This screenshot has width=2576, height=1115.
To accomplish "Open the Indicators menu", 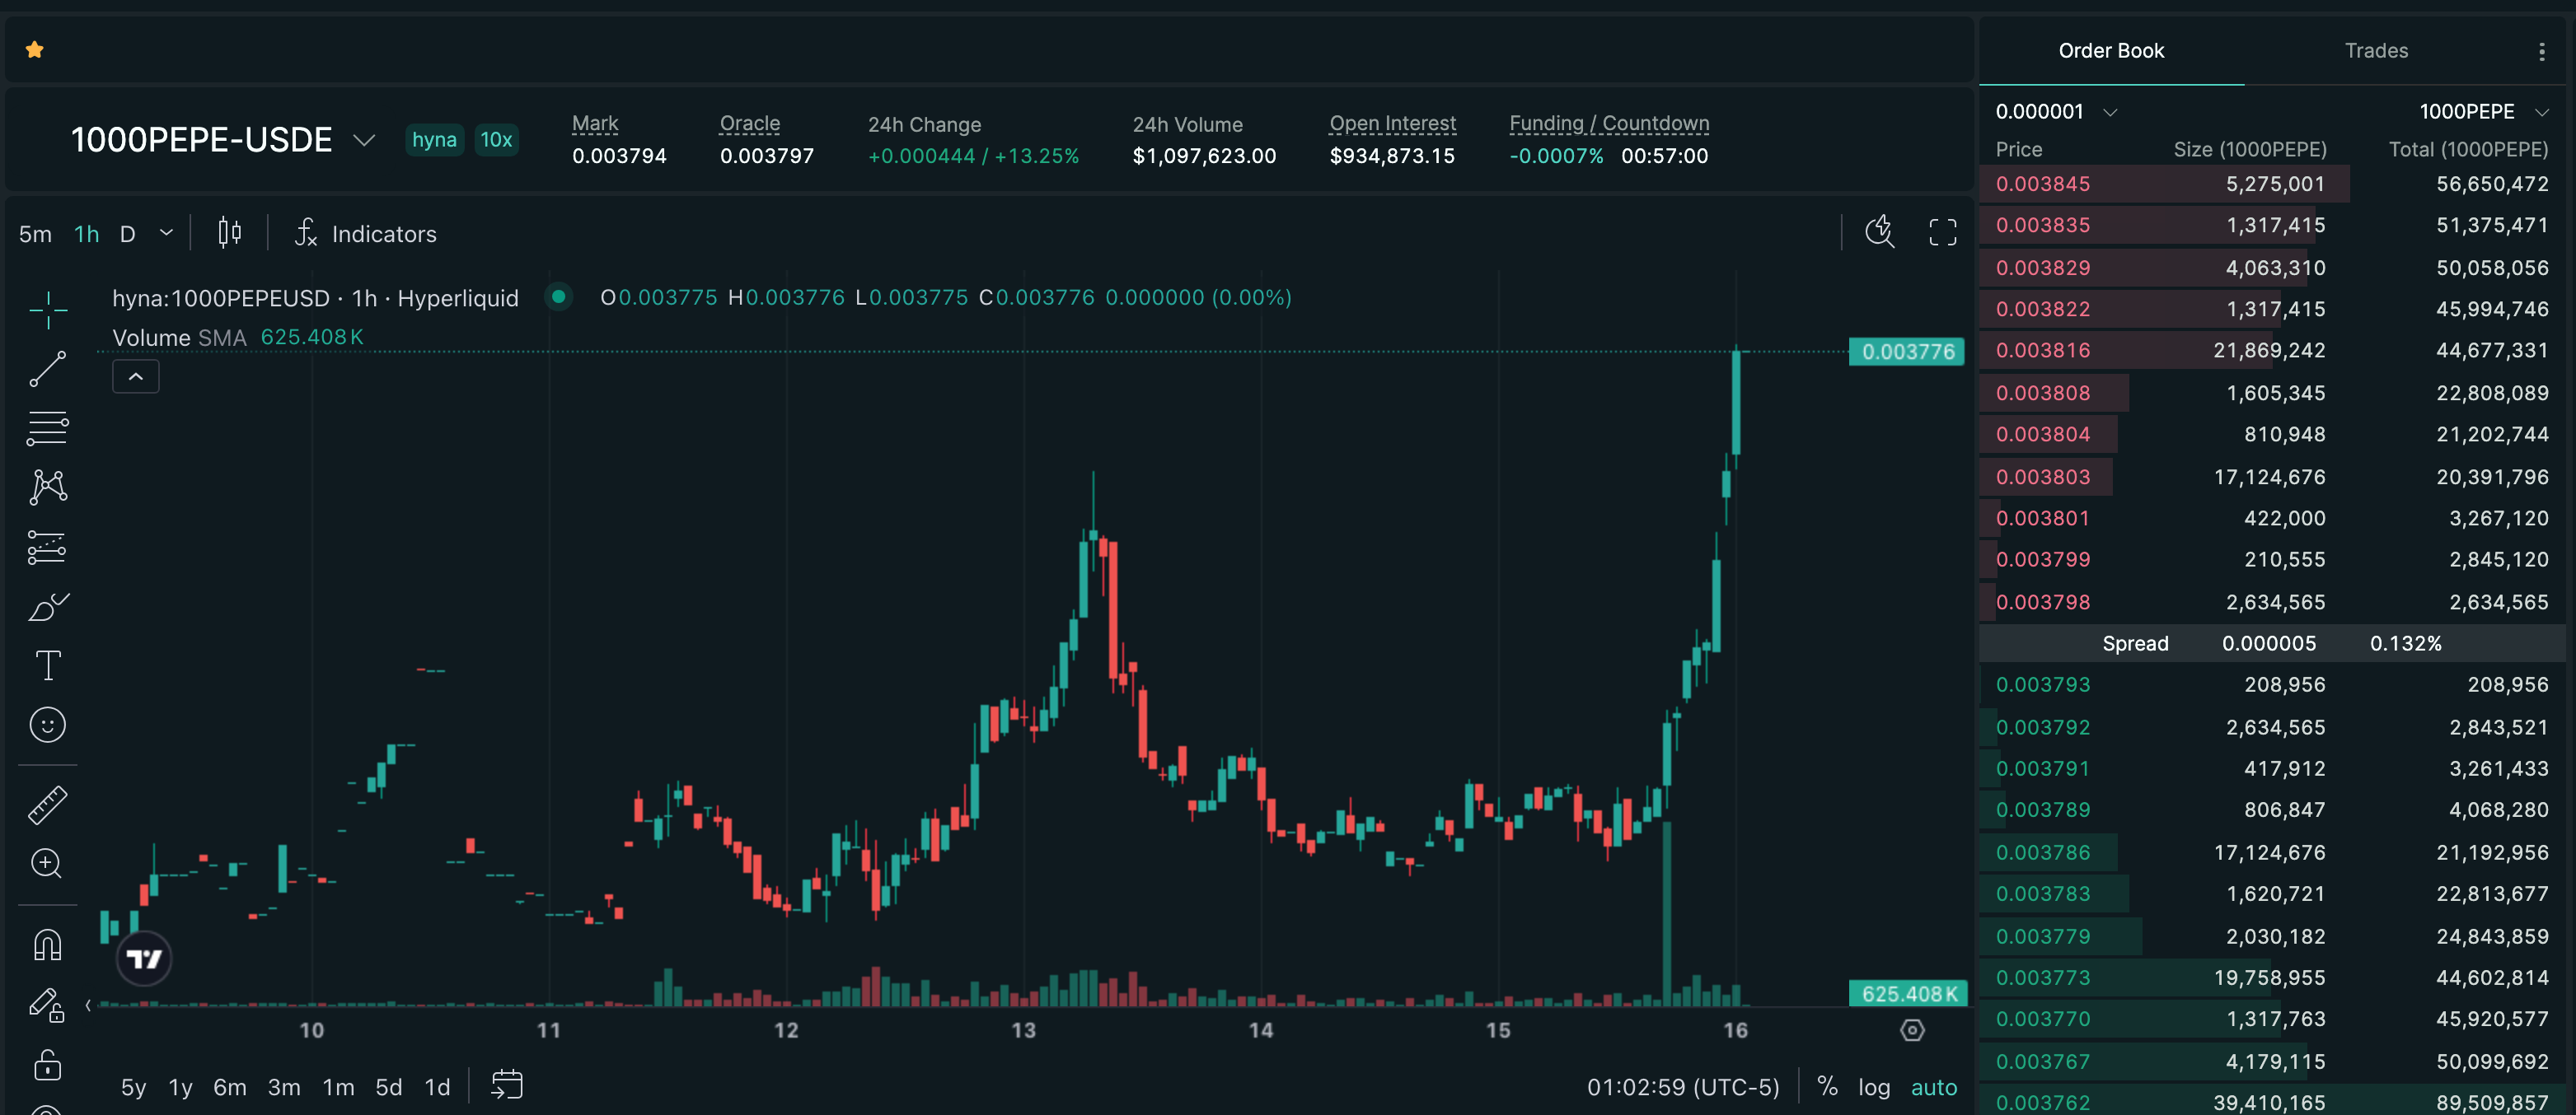I will (366, 234).
